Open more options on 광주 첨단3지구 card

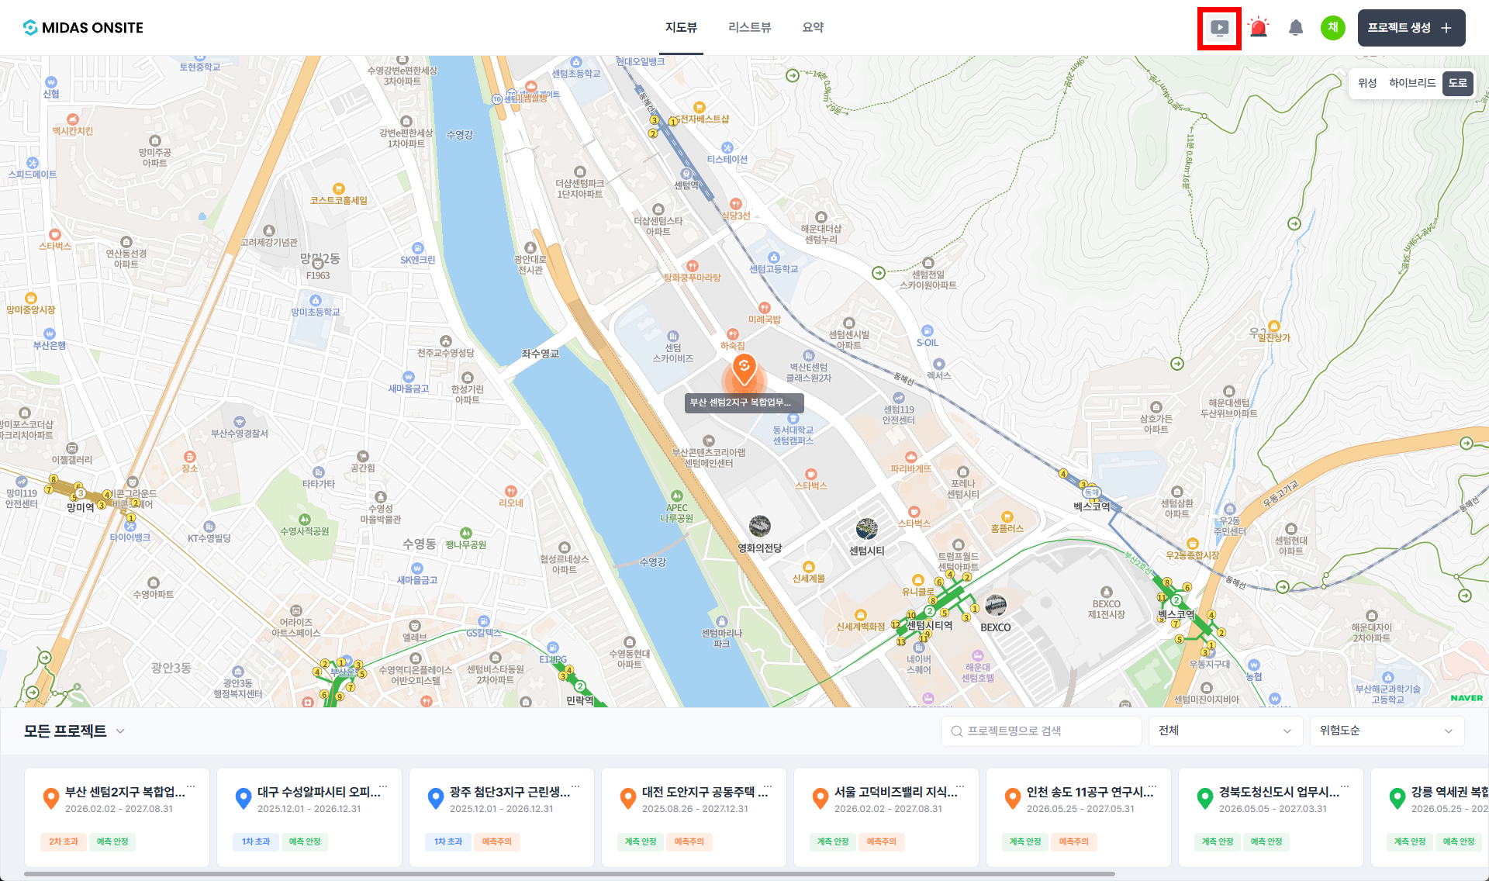pos(575,786)
